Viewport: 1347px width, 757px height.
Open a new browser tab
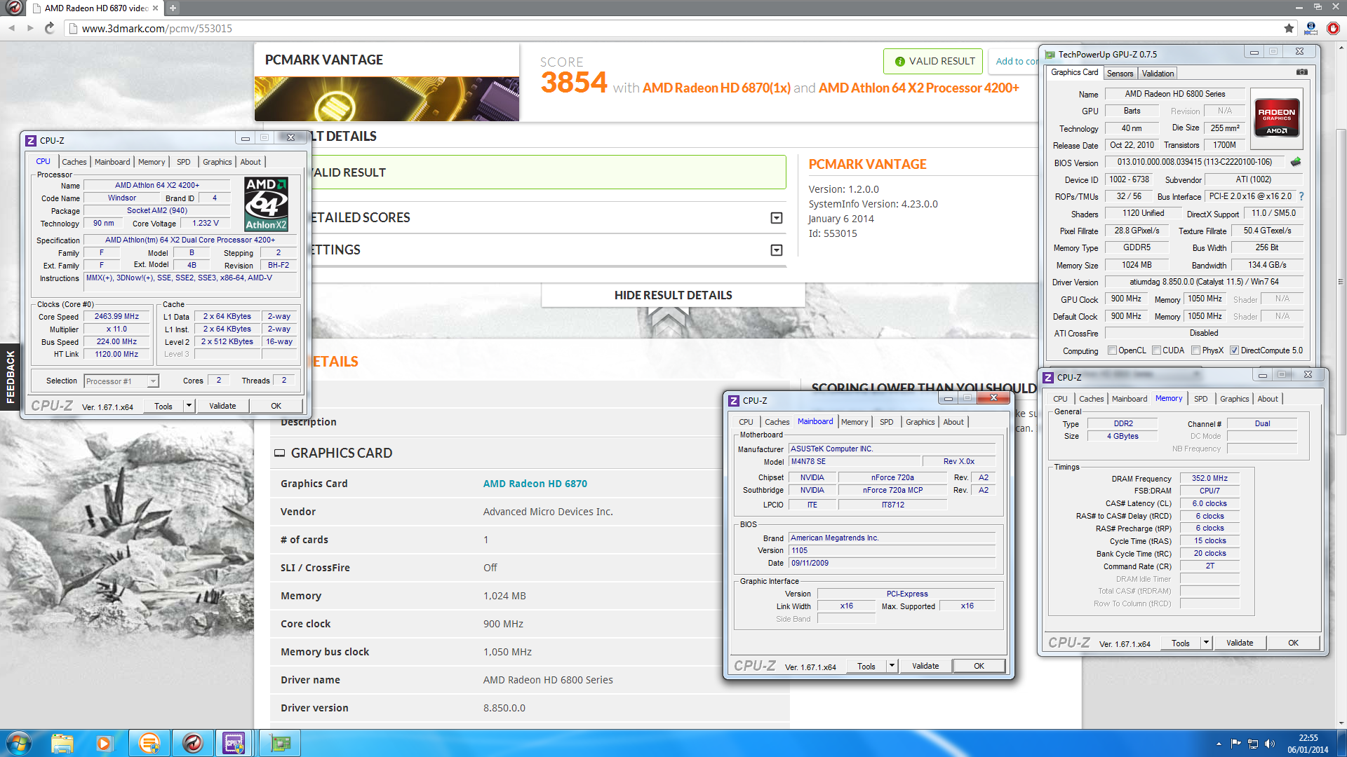point(173,8)
